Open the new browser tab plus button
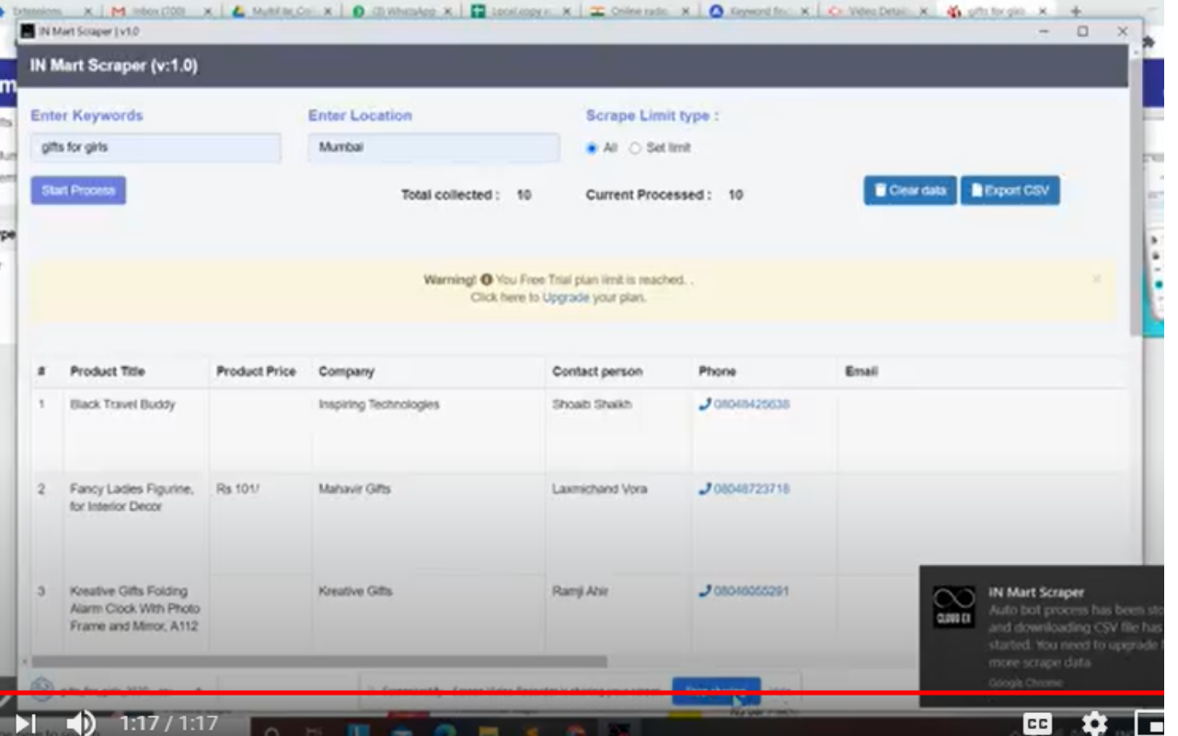 click(1076, 11)
